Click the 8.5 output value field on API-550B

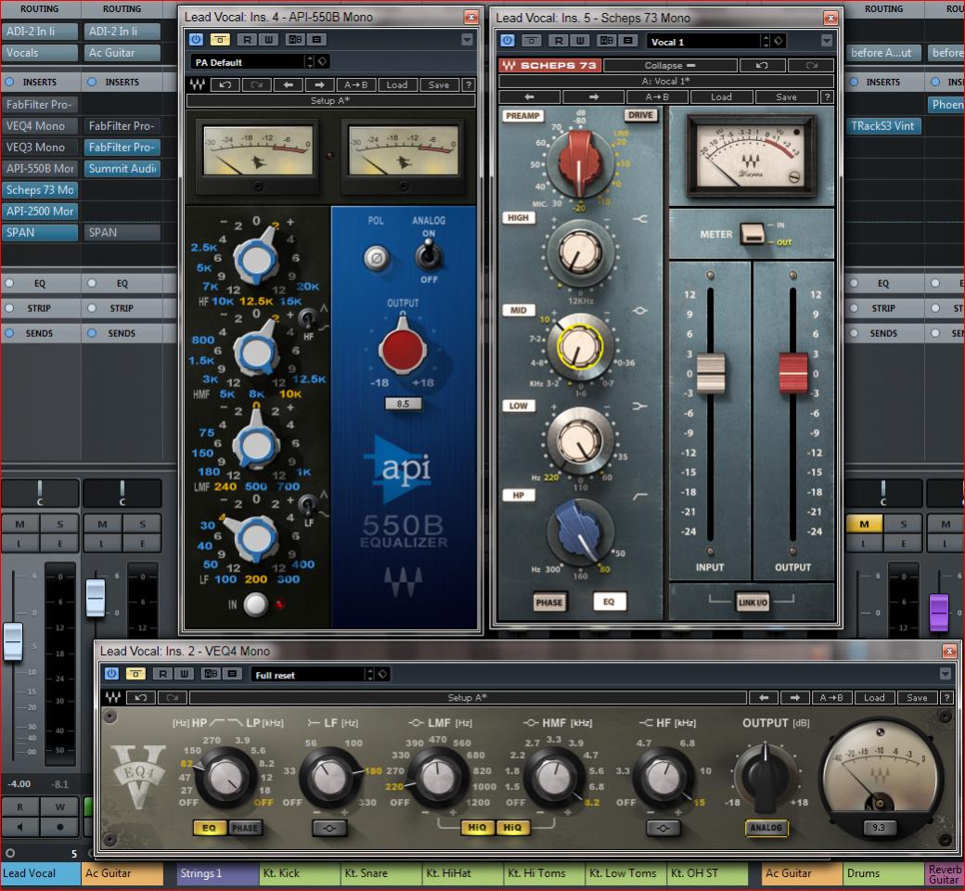click(403, 404)
